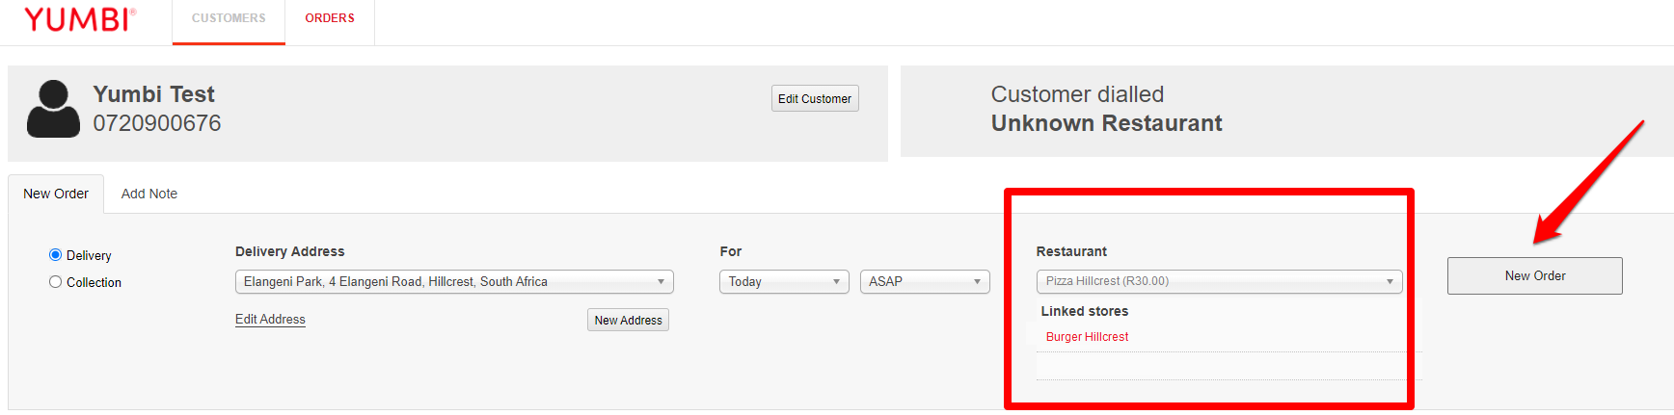Image resolution: width=1674 pixels, height=415 pixels.
Task: Open the Restaurant dropdown showing Pizza Hillcrest
Action: (x=1219, y=281)
